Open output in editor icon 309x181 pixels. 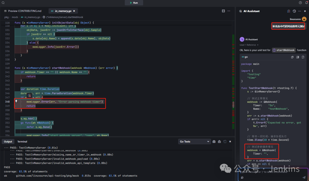(x=225, y=142)
